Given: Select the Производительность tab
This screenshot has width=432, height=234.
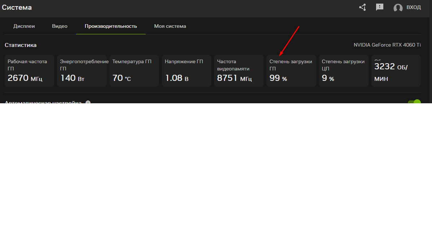Looking at the screenshot, I should tap(111, 26).
